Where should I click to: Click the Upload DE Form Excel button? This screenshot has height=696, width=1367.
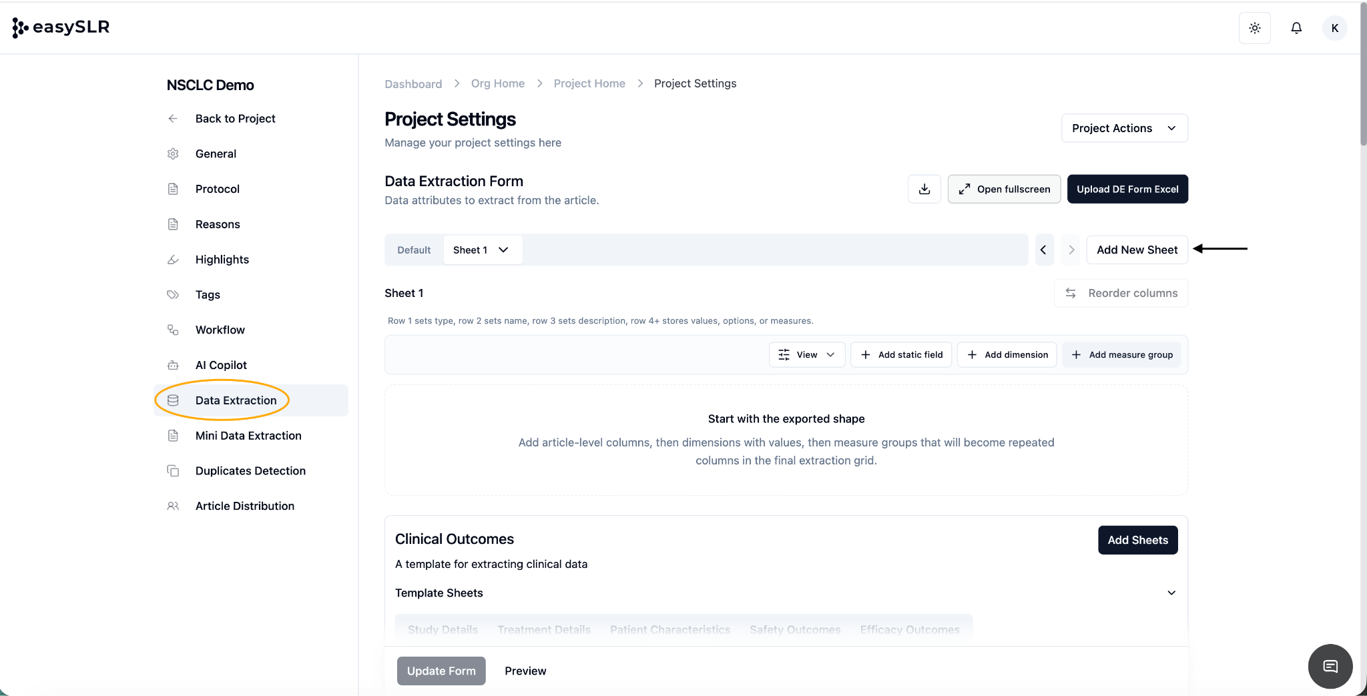pyautogui.click(x=1127, y=189)
